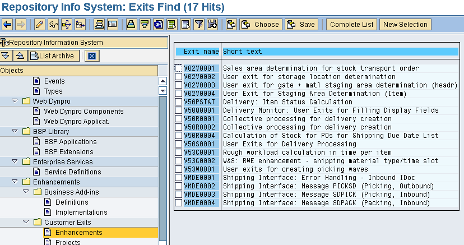This screenshot has height=245, width=464.
Task: Select the V50PSTAT checkbox
Action: click(x=178, y=102)
